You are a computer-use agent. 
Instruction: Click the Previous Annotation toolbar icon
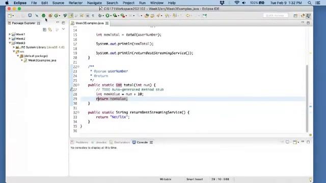tap(175, 16)
